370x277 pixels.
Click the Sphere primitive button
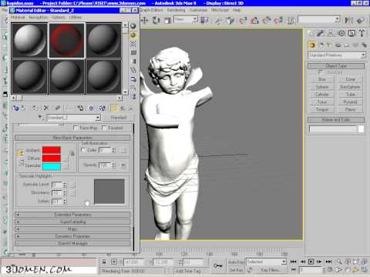322,87
